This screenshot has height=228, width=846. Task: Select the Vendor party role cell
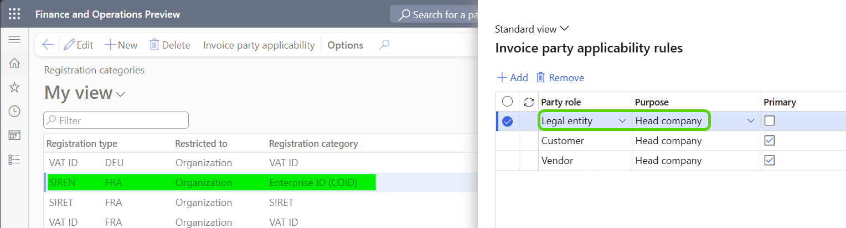[x=557, y=161]
